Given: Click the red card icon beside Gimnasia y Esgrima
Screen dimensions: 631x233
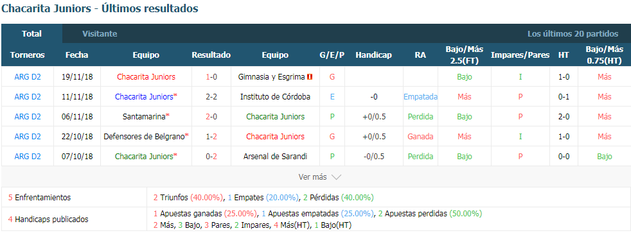Looking at the screenshot, I should coord(310,77).
